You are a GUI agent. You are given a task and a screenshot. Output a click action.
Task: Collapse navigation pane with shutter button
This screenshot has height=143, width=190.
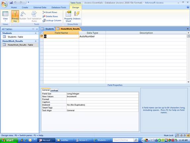pyautogui.click(x=37, y=29)
